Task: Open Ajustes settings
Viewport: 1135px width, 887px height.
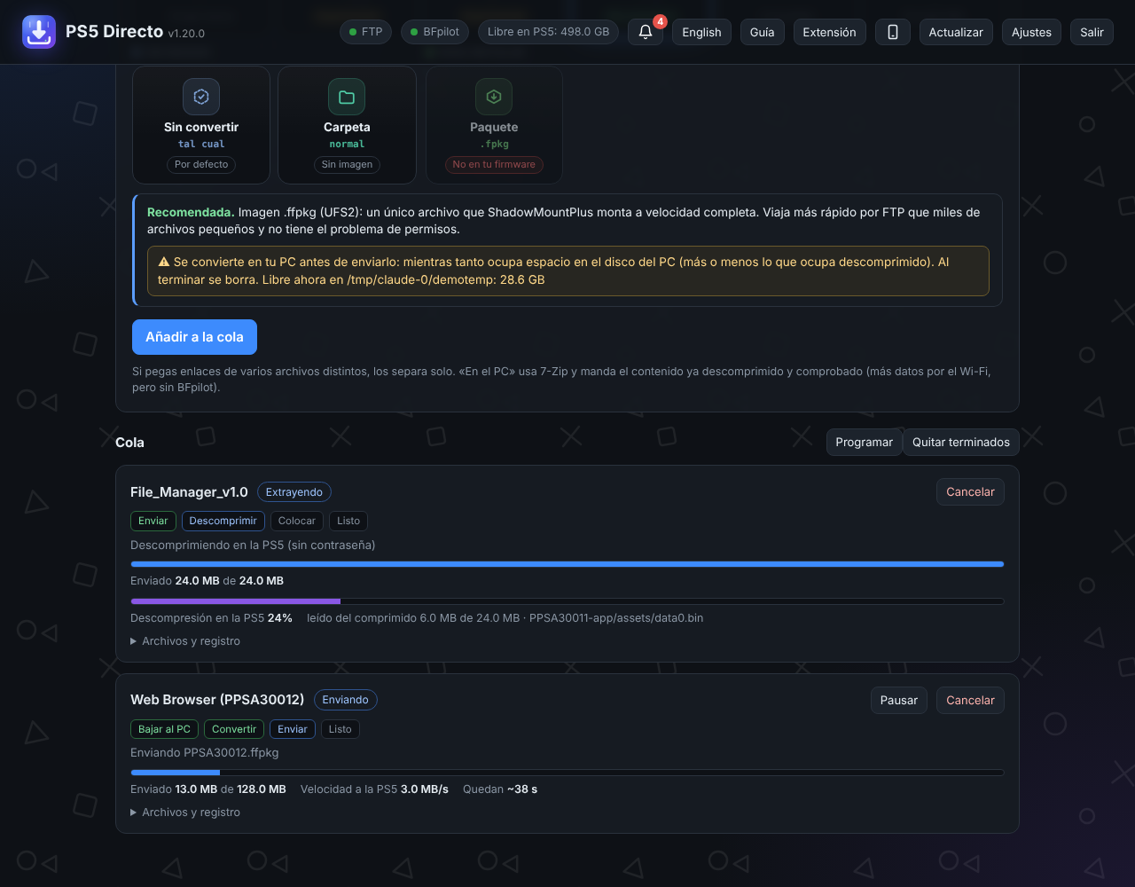Action: (x=1031, y=32)
